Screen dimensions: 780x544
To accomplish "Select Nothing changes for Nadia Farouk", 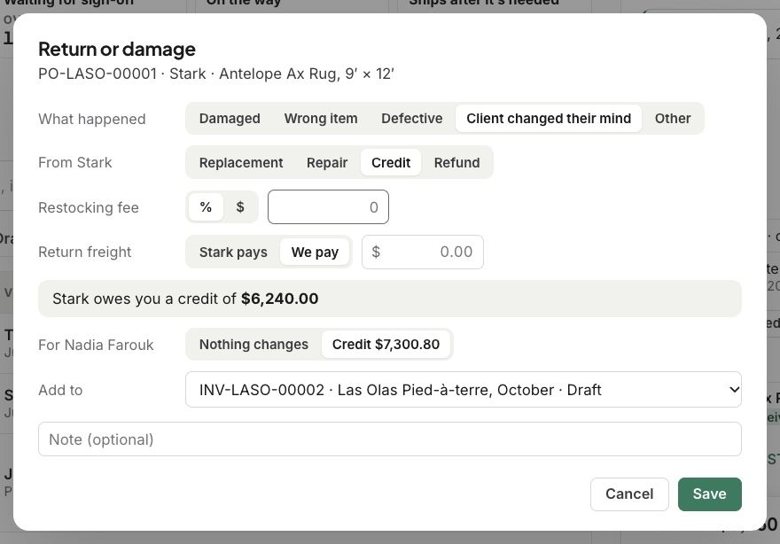I will (253, 344).
